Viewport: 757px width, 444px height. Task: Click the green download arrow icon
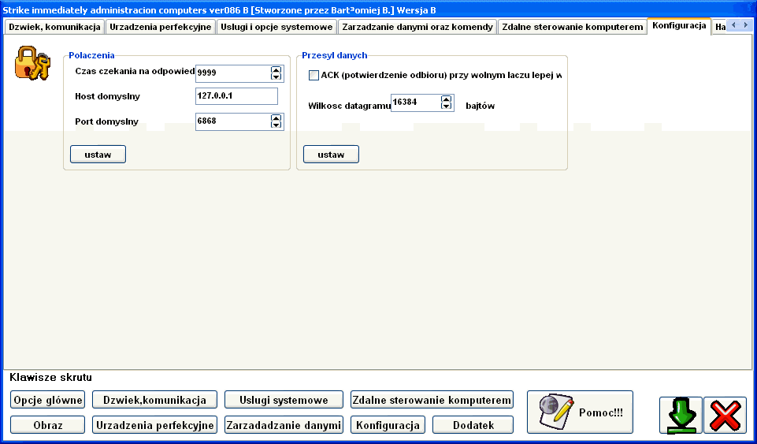681,416
